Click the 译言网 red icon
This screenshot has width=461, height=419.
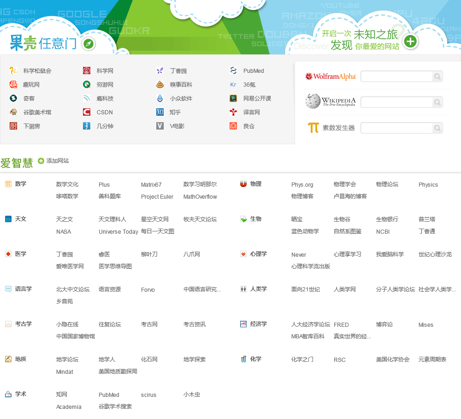pos(233,112)
